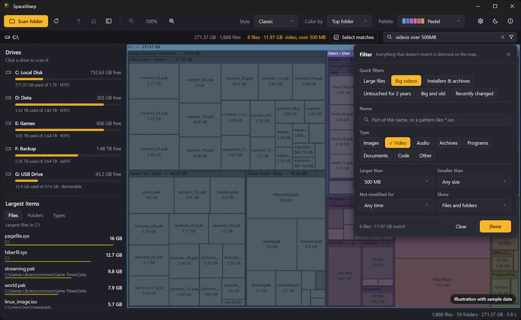Image resolution: width=521 pixels, height=320 pixels.
Task: Enable the Audio type filter
Action: (x=423, y=143)
